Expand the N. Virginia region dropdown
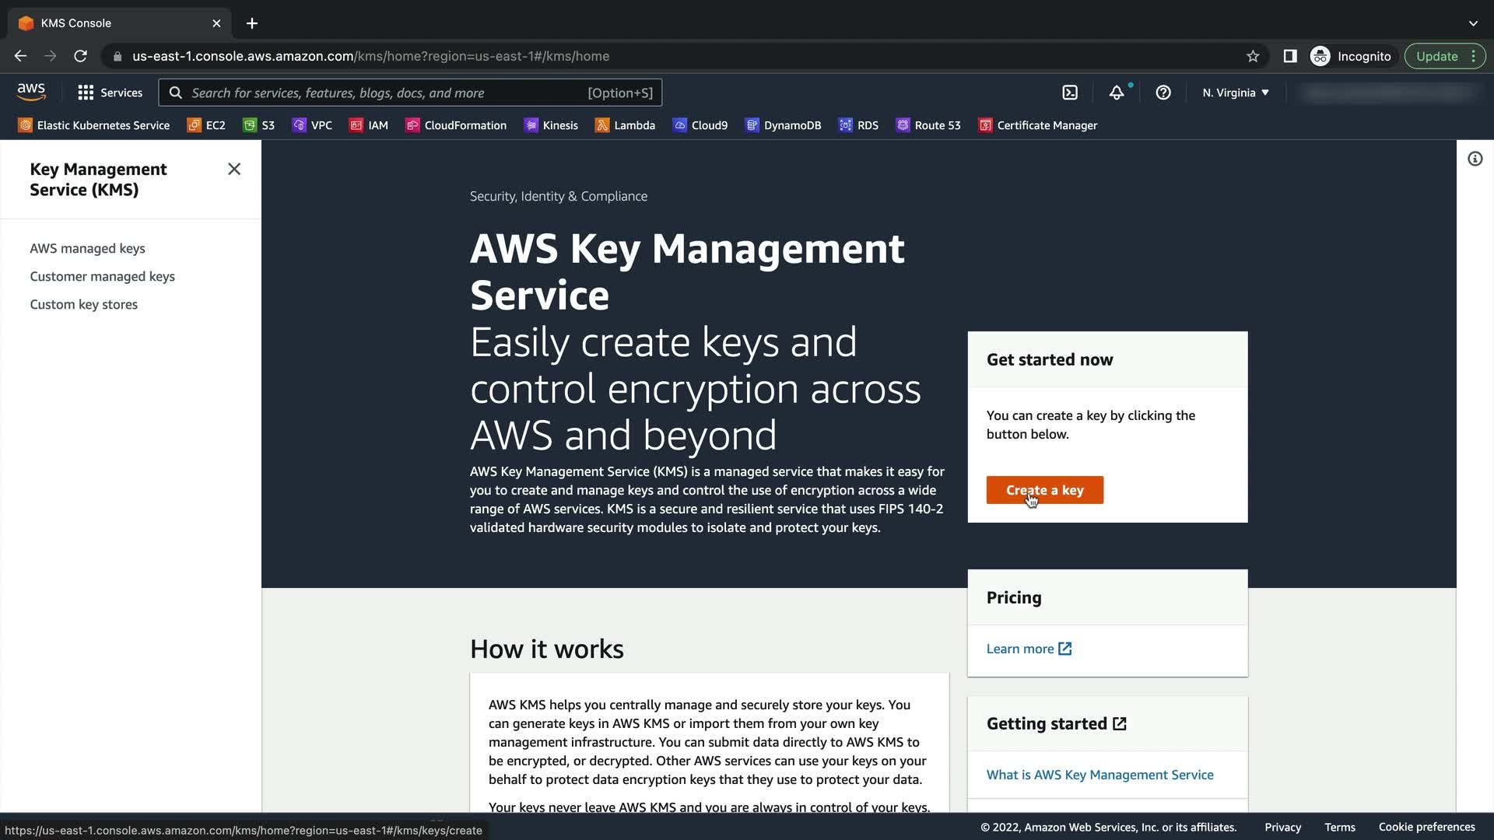1494x840 pixels. pyautogui.click(x=1235, y=93)
